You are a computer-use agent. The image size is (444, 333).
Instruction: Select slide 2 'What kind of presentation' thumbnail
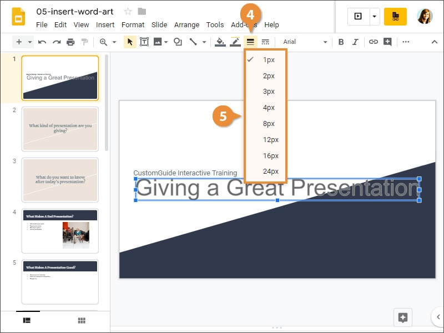tap(60, 129)
